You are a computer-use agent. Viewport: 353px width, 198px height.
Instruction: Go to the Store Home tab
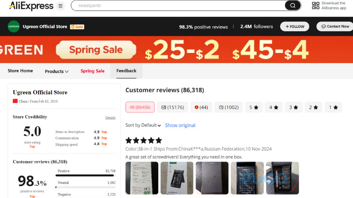tap(20, 71)
